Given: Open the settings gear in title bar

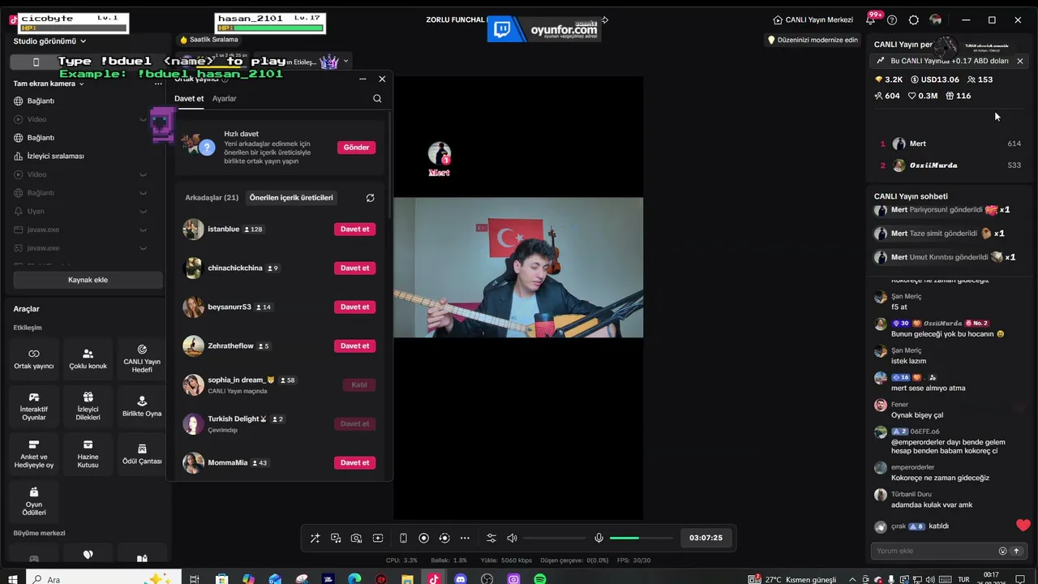Looking at the screenshot, I should pos(914,19).
